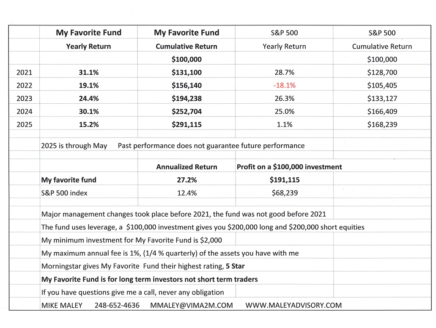Select the $291,115 cumulative return cell
The image size is (436, 328).
[186, 124]
